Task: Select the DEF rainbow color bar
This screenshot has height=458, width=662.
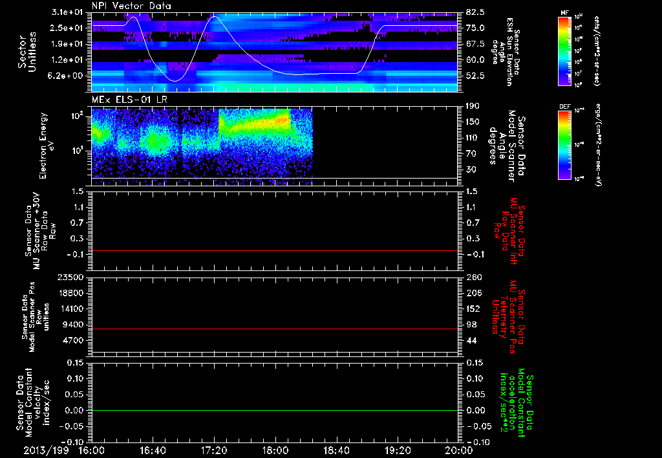Action: [x=564, y=145]
